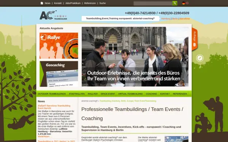Focus the search input field
228x142 pixels.
click(x=153, y=3)
